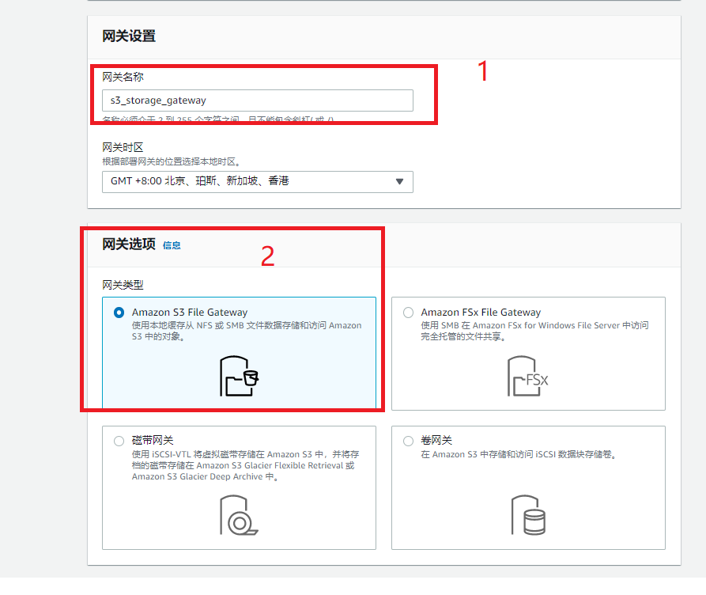
Task: Click the NFS 或 SMB S3 gateway description
Action: (247, 331)
